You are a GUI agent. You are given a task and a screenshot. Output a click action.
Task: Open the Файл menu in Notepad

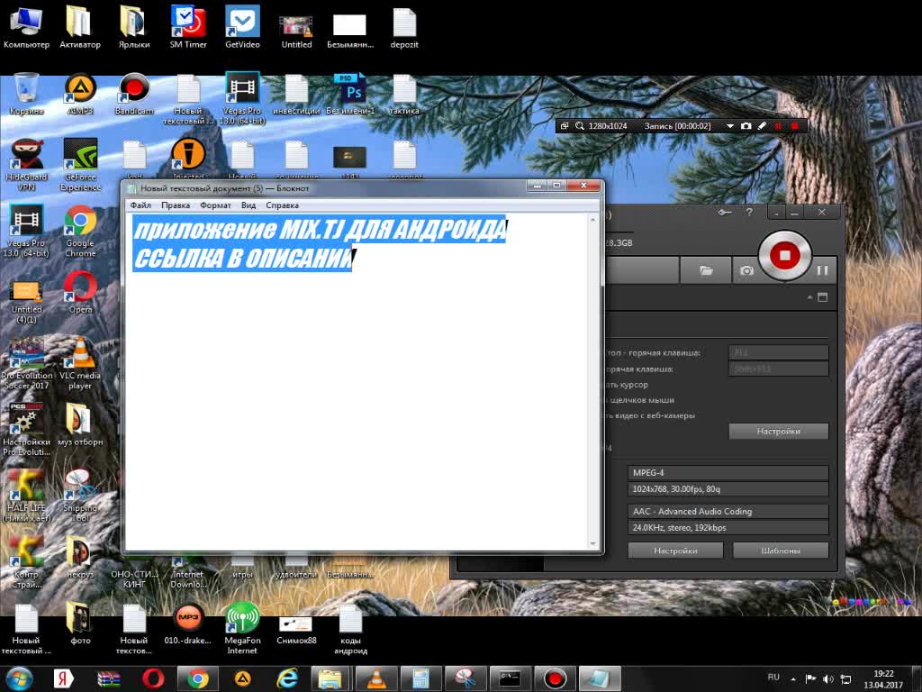point(140,205)
